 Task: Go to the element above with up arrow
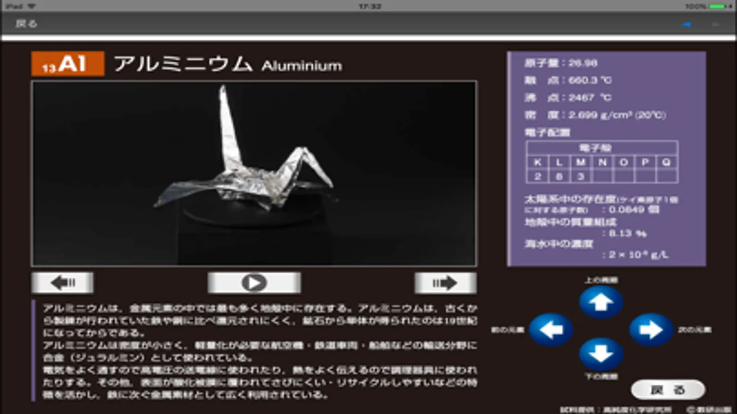[x=601, y=302]
